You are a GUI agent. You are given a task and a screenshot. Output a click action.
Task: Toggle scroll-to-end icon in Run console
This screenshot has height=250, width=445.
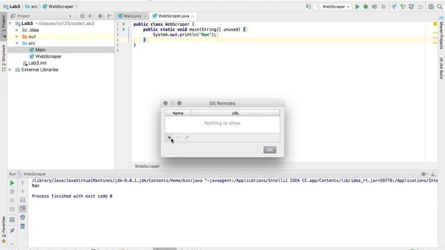point(23,209)
